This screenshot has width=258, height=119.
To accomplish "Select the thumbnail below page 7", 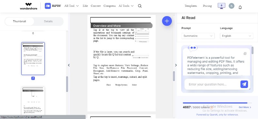I will 33,101.
